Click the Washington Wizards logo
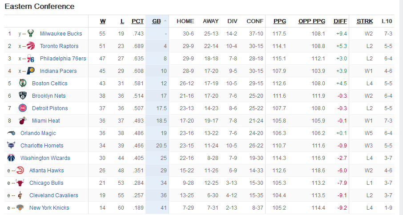This screenshot has height=215, width=403. click(11, 158)
